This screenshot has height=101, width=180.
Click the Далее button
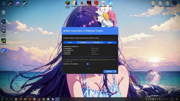110,72
